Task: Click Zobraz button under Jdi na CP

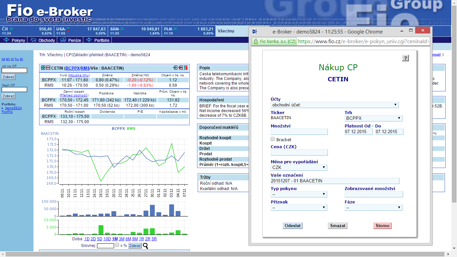Action: pyautogui.click(x=8, y=77)
